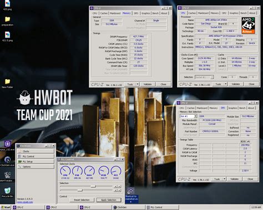The image size is (263, 210).
Task: Switch to ClockGen via taskbar button
Action: [x=128, y=207]
